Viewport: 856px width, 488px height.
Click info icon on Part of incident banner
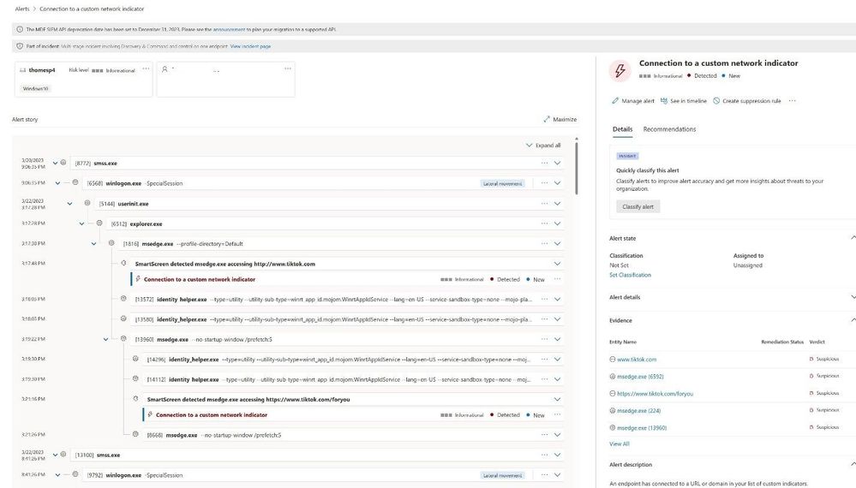point(20,46)
